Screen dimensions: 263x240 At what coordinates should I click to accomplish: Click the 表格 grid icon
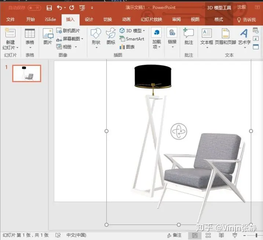coord(30,33)
